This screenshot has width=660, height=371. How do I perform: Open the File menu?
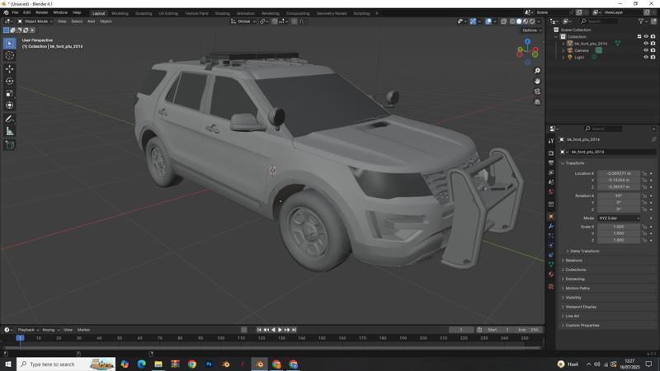click(15, 12)
